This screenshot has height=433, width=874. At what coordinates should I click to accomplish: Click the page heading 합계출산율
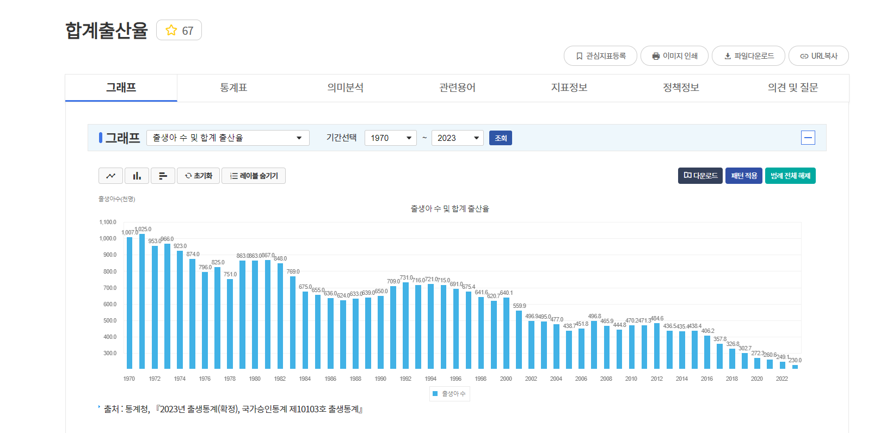point(107,30)
